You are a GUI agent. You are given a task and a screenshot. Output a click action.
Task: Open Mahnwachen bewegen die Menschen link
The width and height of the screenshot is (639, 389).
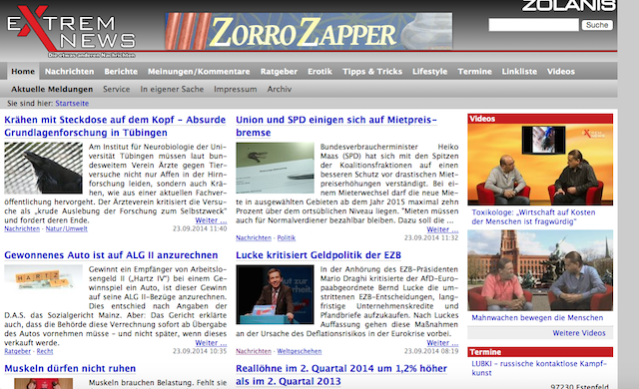tap(537, 318)
